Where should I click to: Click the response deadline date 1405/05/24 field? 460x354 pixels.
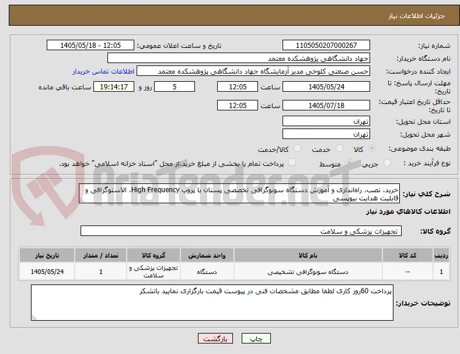pos(326,86)
